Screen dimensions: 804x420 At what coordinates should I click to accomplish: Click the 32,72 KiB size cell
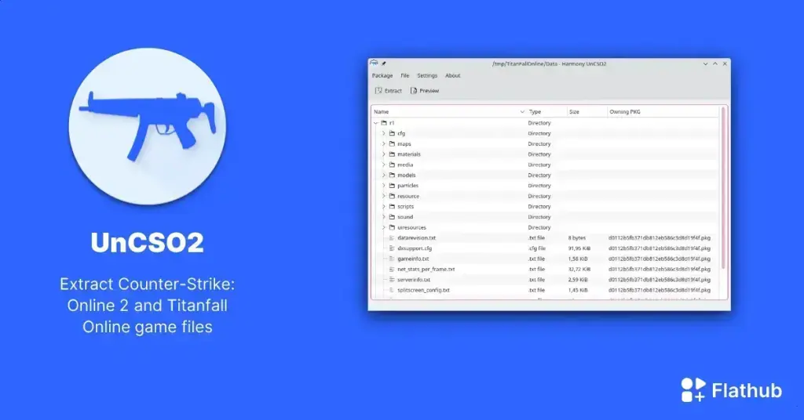click(x=579, y=269)
